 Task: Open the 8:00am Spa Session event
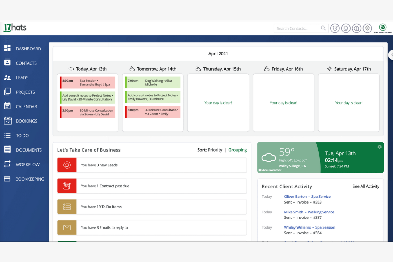point(88,83)
